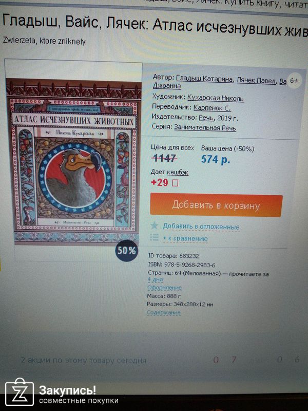This screenshot has width=308, height=411.
Task: Expand the Оформление details link
Action: click(x=164, y=288)
